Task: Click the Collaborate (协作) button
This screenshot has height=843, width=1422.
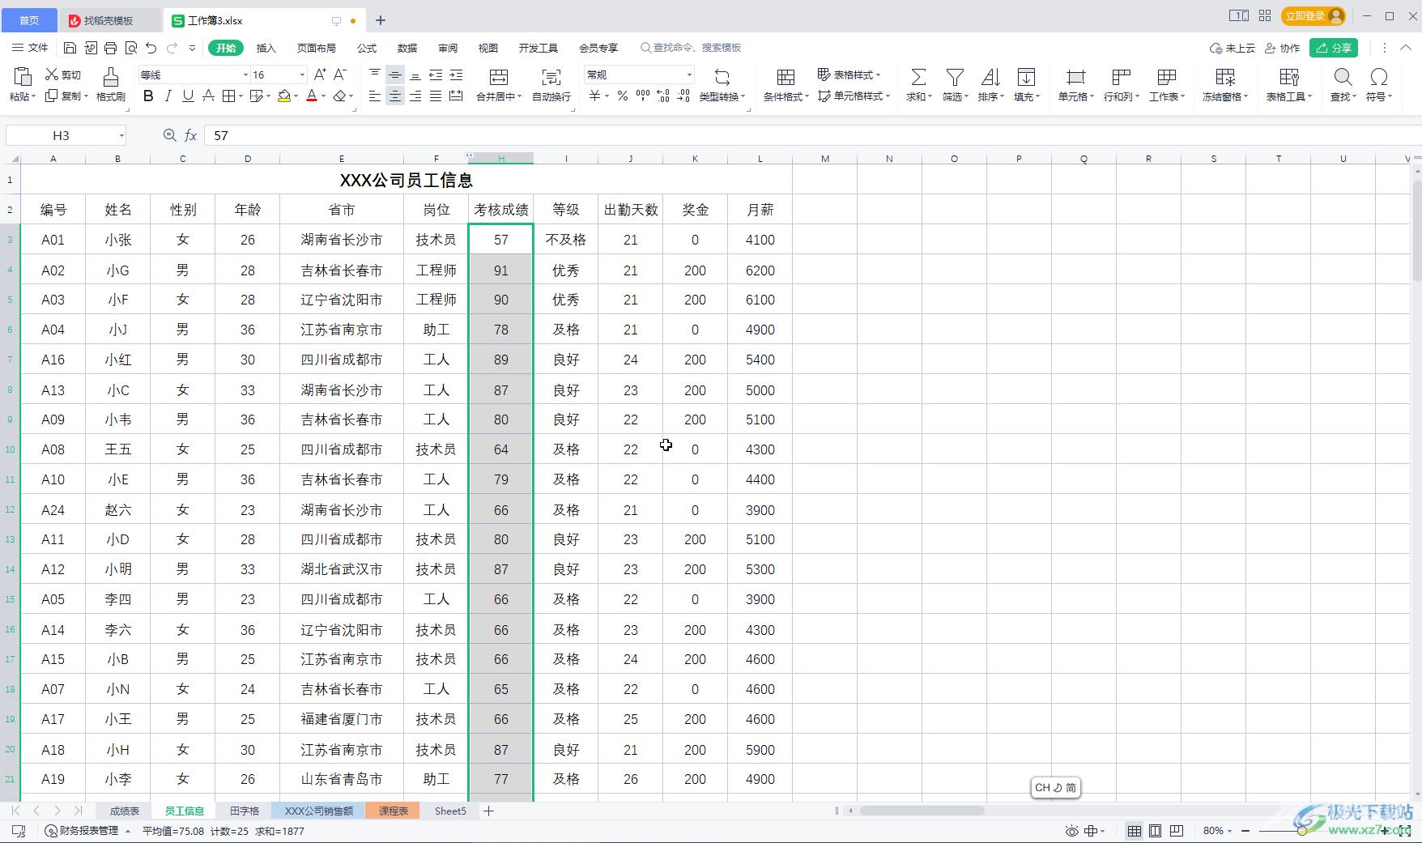Action: 1283,48
